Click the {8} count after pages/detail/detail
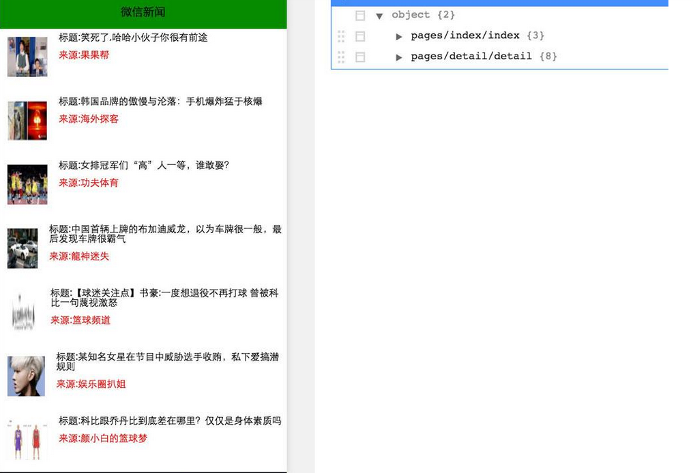 coord(548,56)
